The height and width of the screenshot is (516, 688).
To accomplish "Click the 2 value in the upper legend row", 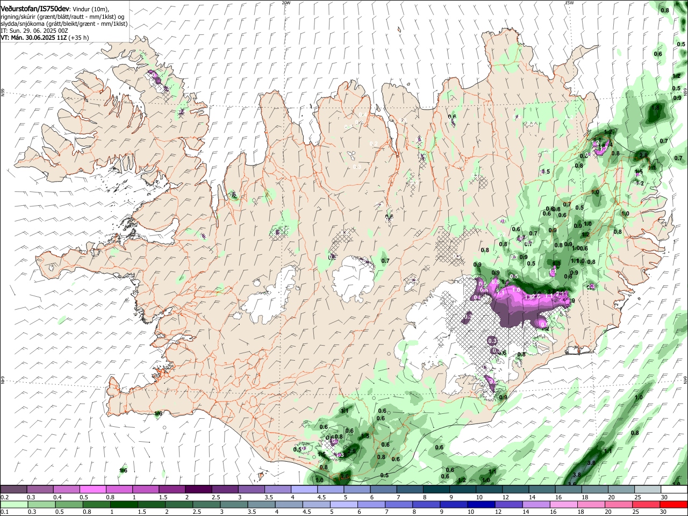I will tap(187, 497).
